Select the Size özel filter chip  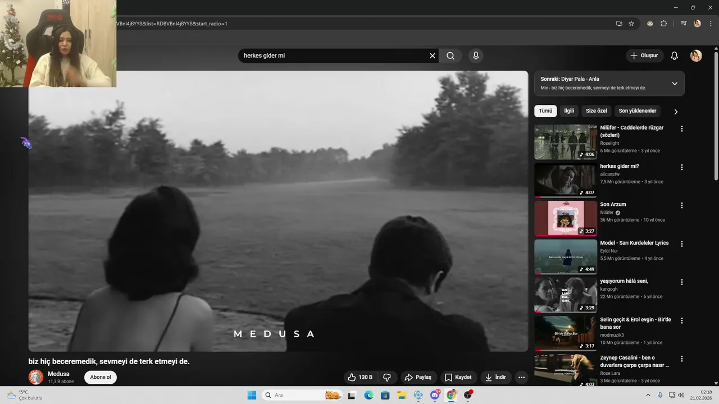(597, 111)
